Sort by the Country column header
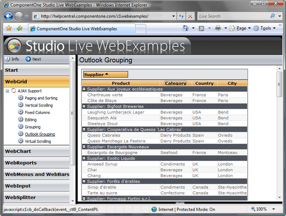This screenshot has width=286, height=216. 205,83
